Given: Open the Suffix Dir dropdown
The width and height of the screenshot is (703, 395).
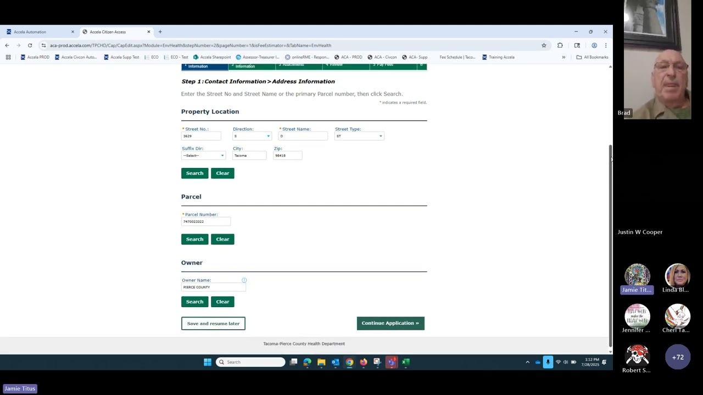Looking at the screenshot, I should coord(203,156).
